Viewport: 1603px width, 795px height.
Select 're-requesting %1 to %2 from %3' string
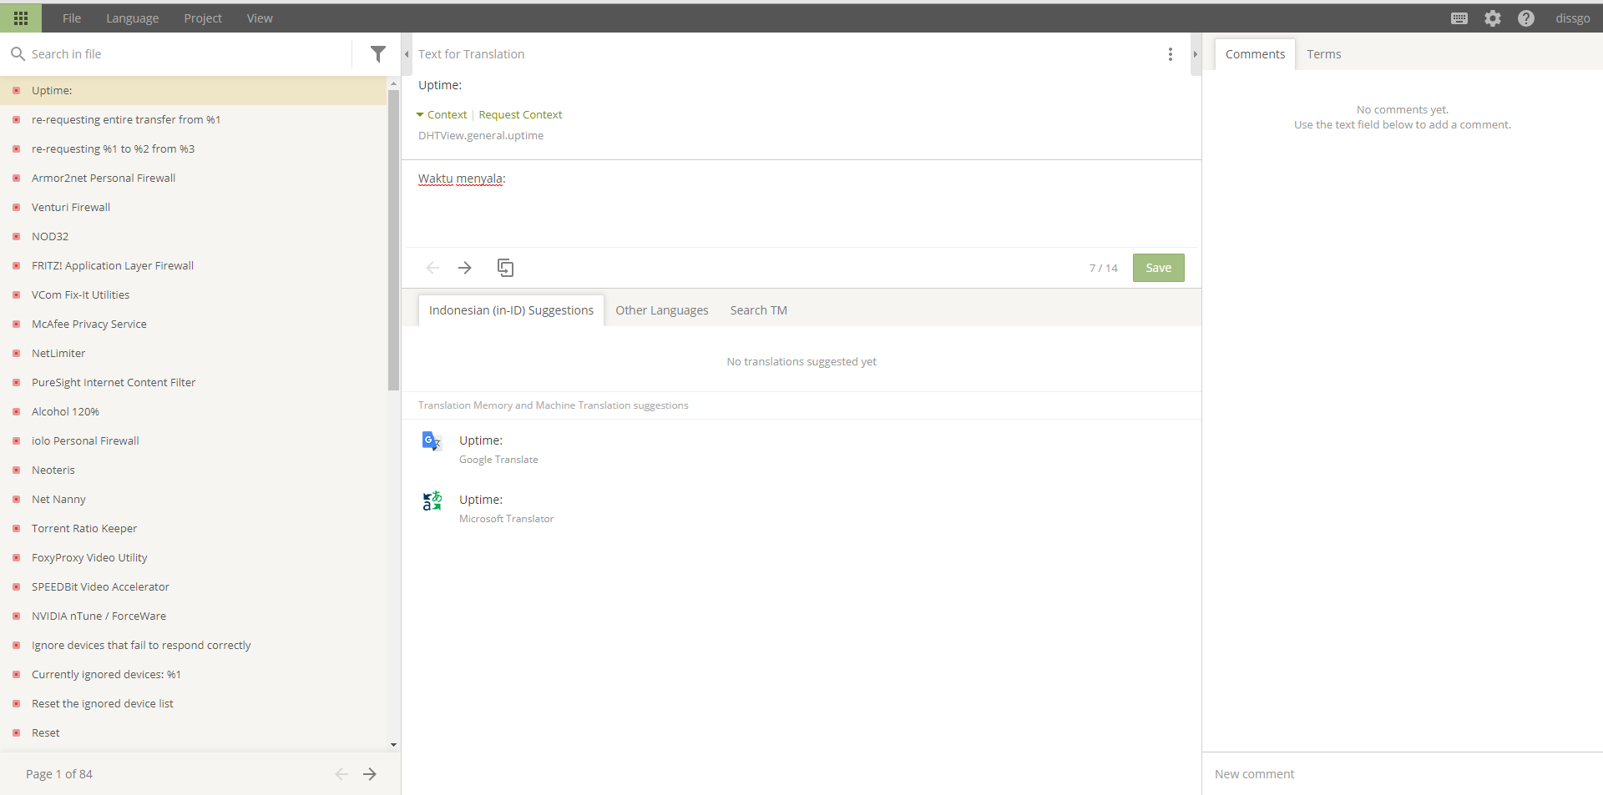[x=194, y=148]
